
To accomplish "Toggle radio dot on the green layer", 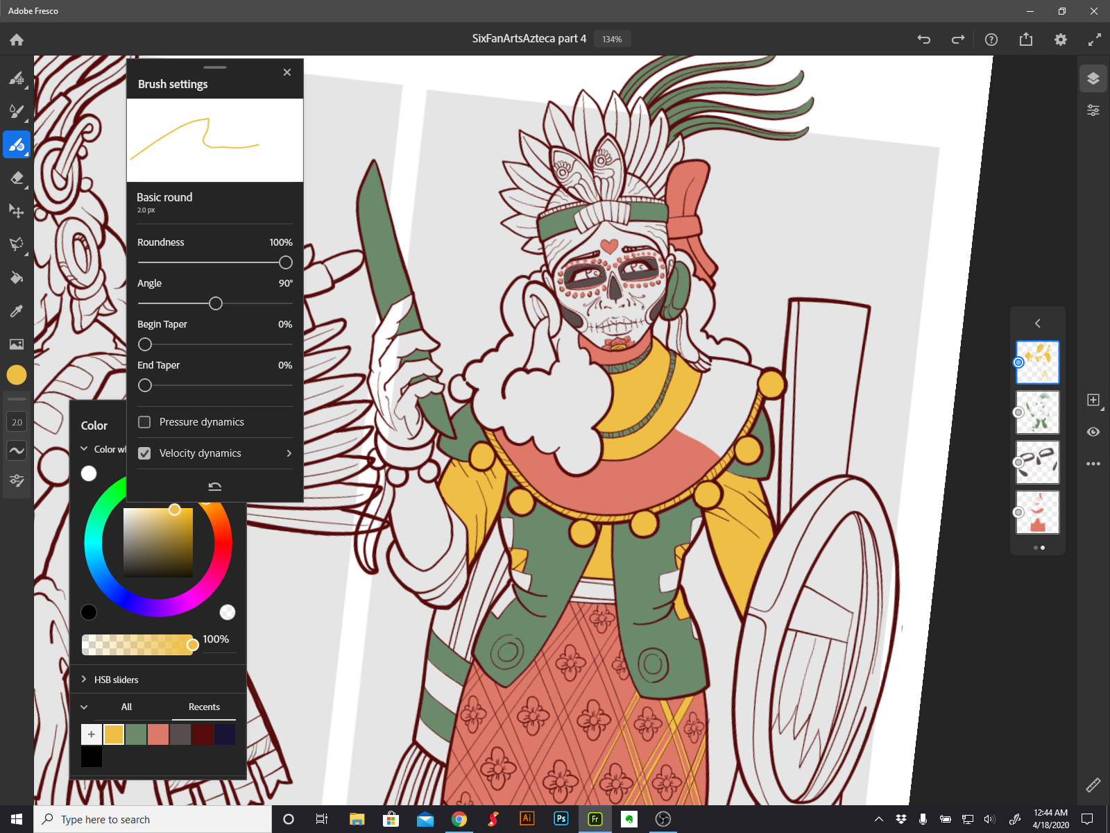I will [x=1018, y=412].
